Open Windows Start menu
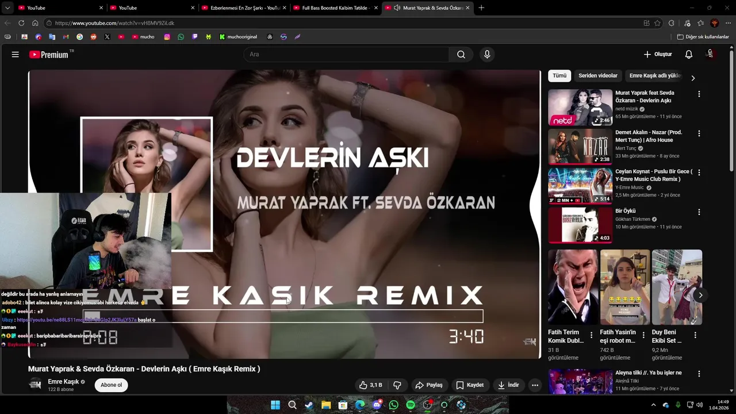736x414 pixels. pos(275,405)
